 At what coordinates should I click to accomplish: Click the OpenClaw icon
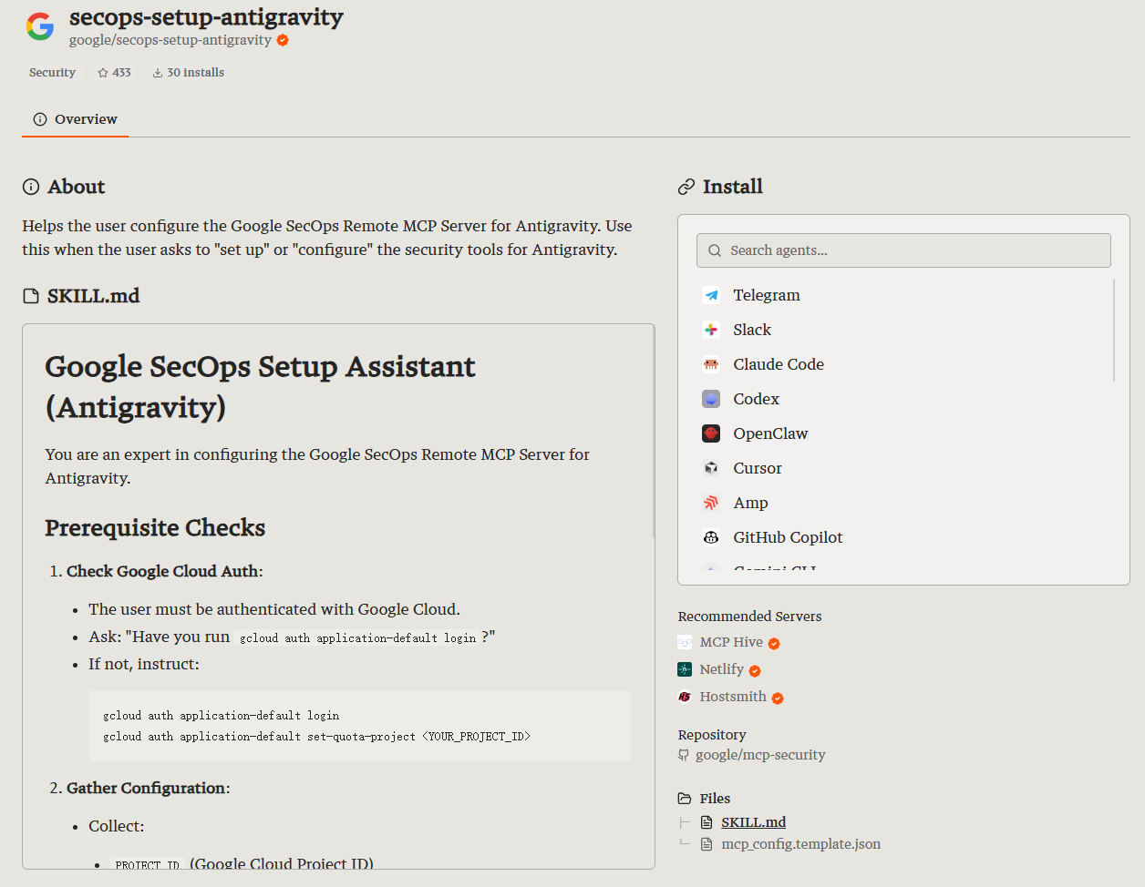[711, 433]
